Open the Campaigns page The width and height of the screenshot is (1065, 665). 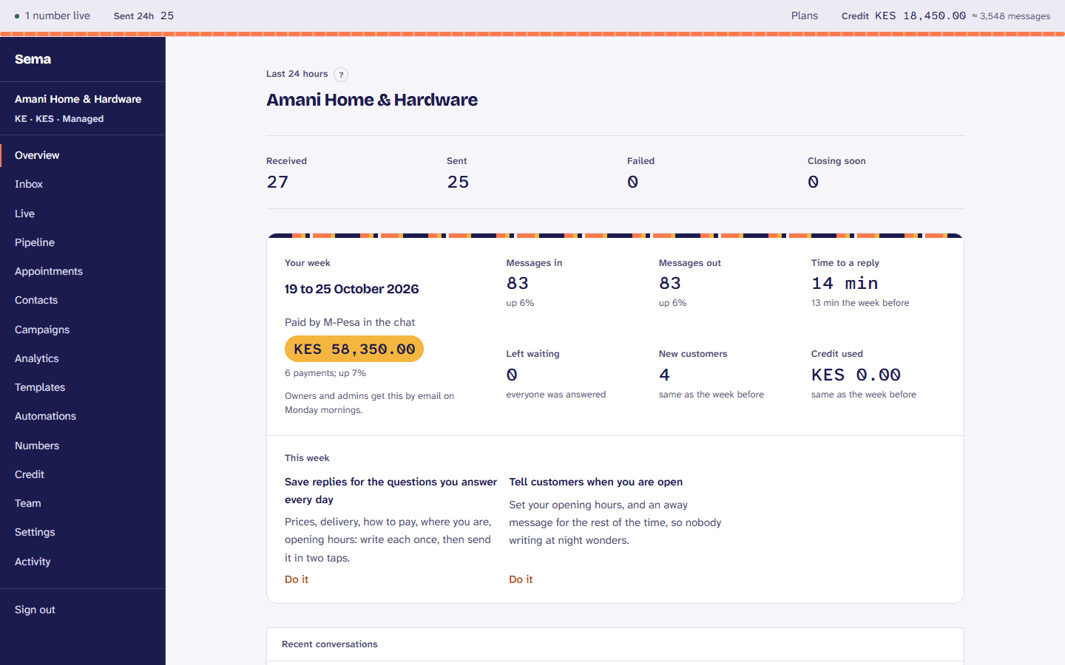coord(83,330)
